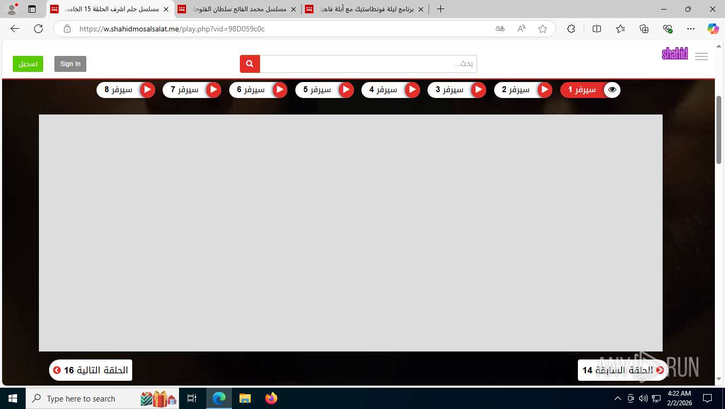Open browser Extensions puzzle icon
This screenshot has height=409, width=725.
[571, 29]
